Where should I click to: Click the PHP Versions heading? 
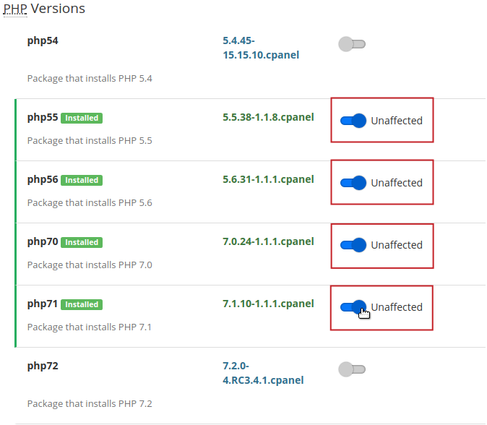(x=44, y=9)
